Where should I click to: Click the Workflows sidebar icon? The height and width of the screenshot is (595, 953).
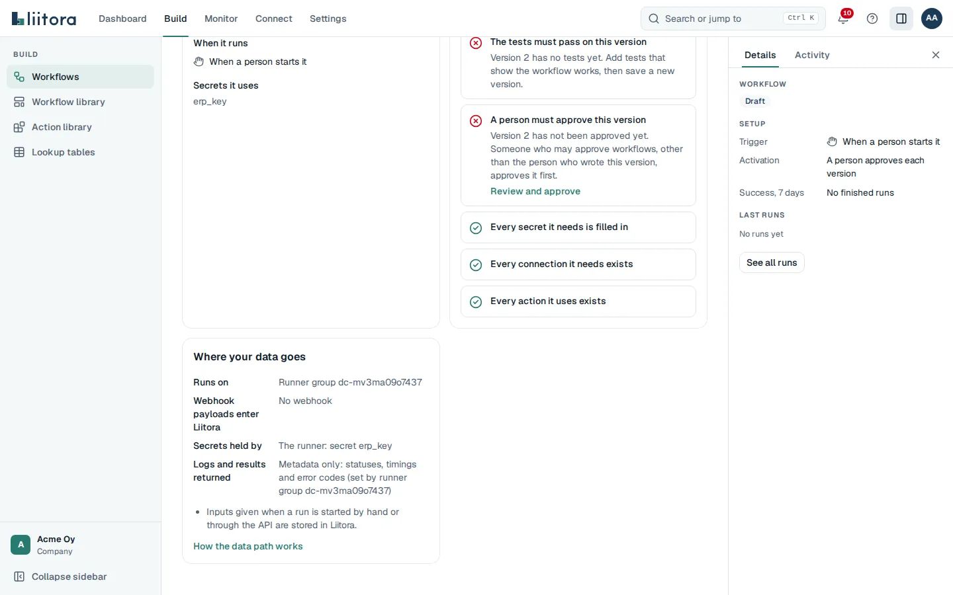19,77
